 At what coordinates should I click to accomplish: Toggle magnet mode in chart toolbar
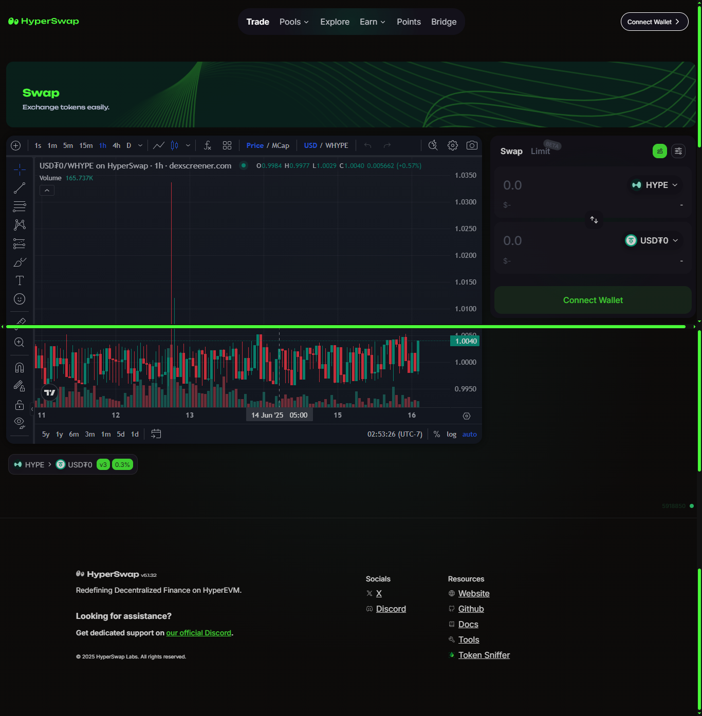click(20, 367)
